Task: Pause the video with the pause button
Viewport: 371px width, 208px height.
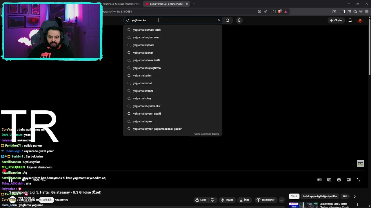Action: click(x=10, y=180)
